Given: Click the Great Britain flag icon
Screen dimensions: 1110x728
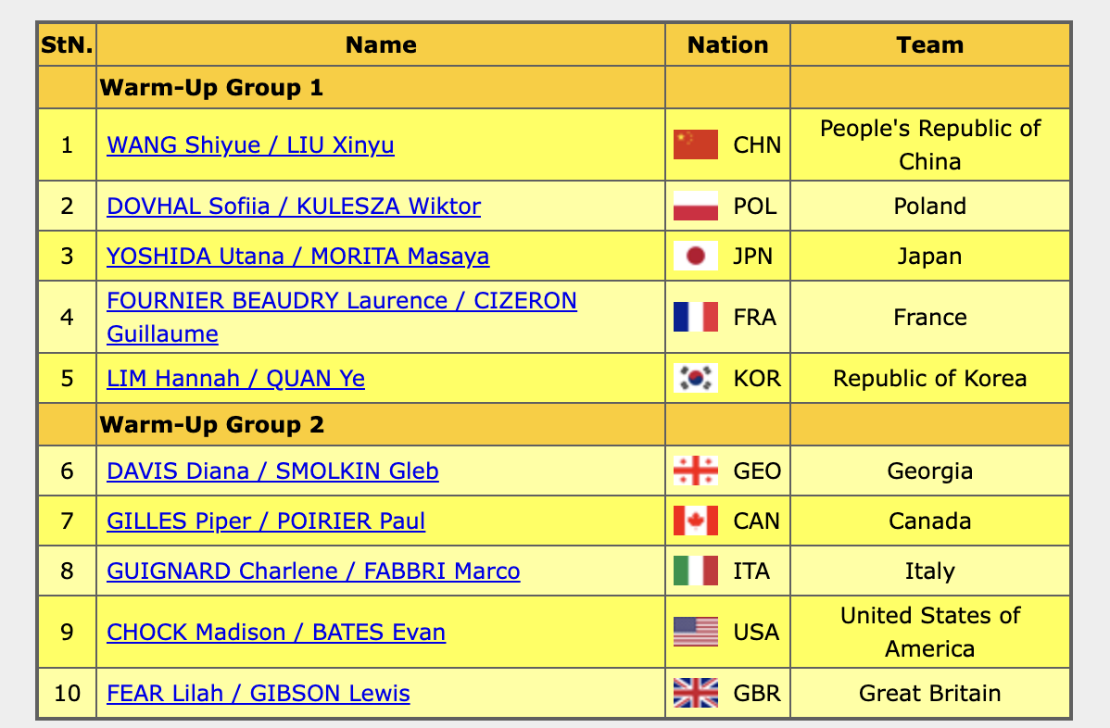Looking at the screenshot, I should [x=695, y=693].
